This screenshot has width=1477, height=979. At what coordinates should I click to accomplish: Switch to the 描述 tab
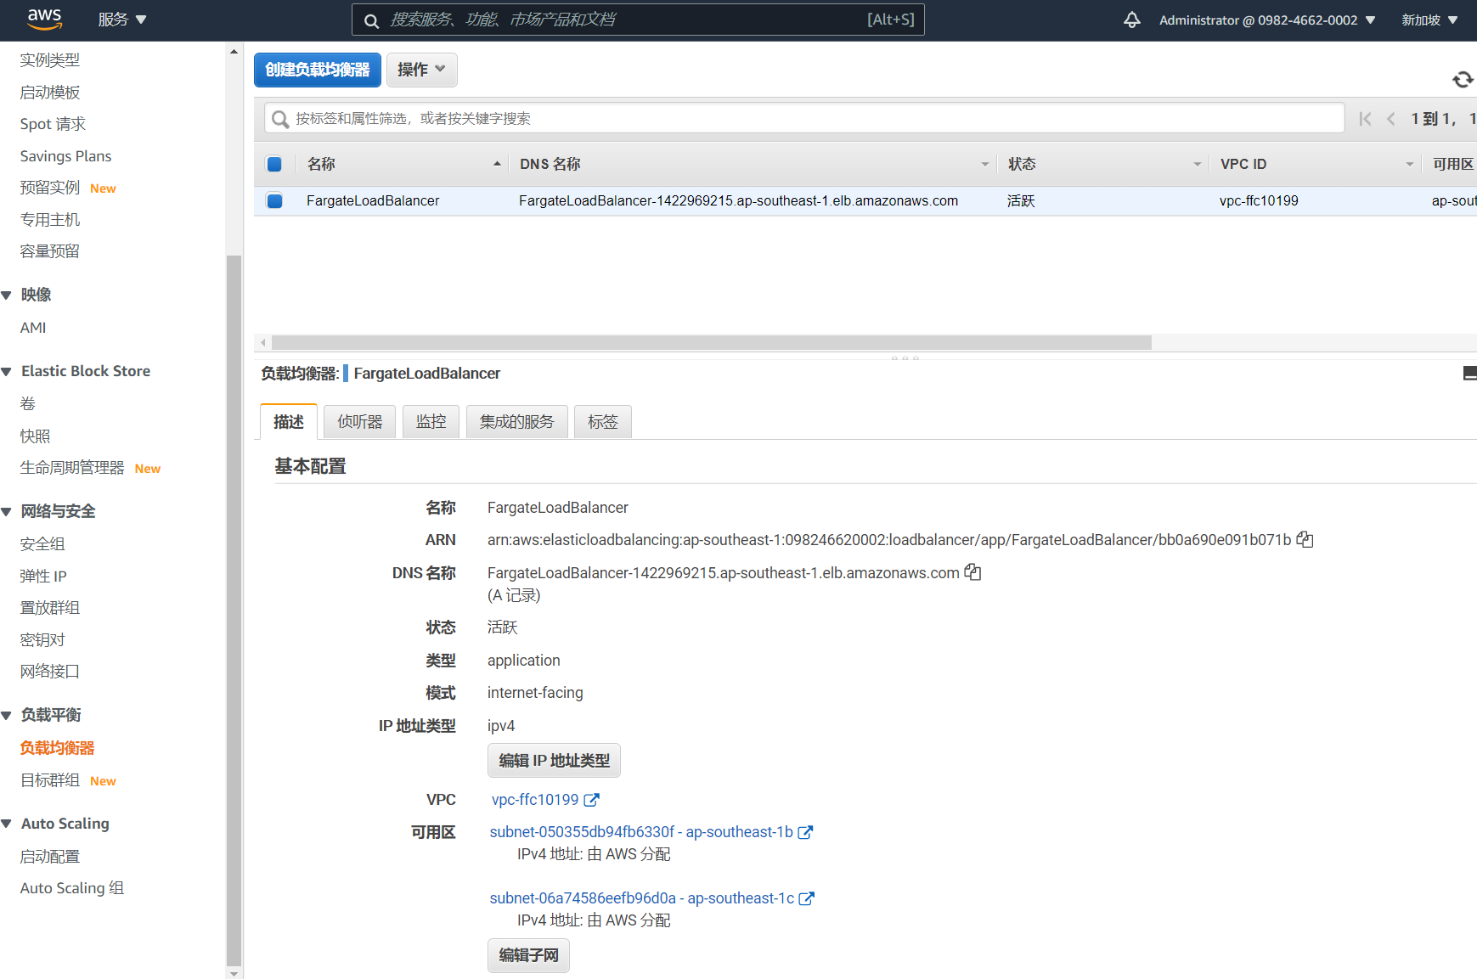(x=289, y=422)
